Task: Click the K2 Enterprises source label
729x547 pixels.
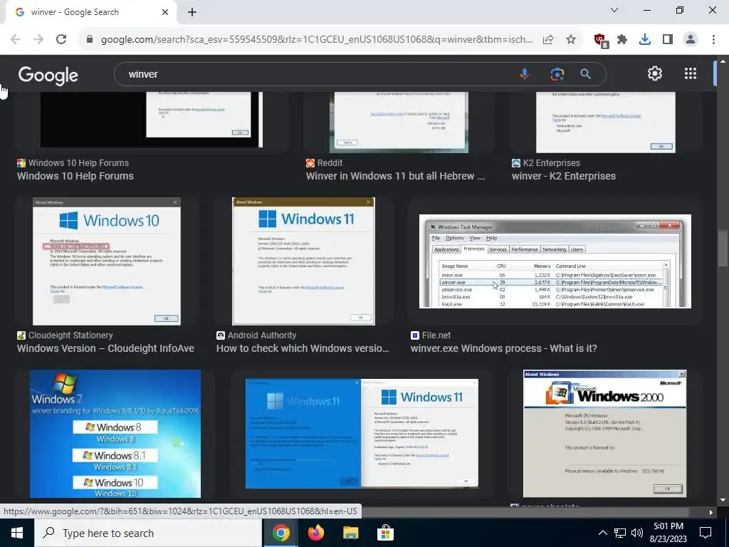Action: (552, 163)
